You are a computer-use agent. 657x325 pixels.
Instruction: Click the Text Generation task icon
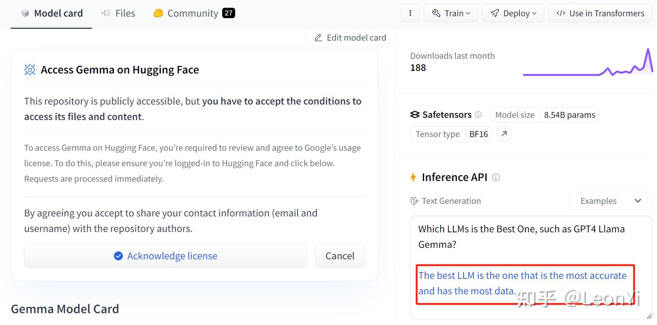[x=414, y=201]
